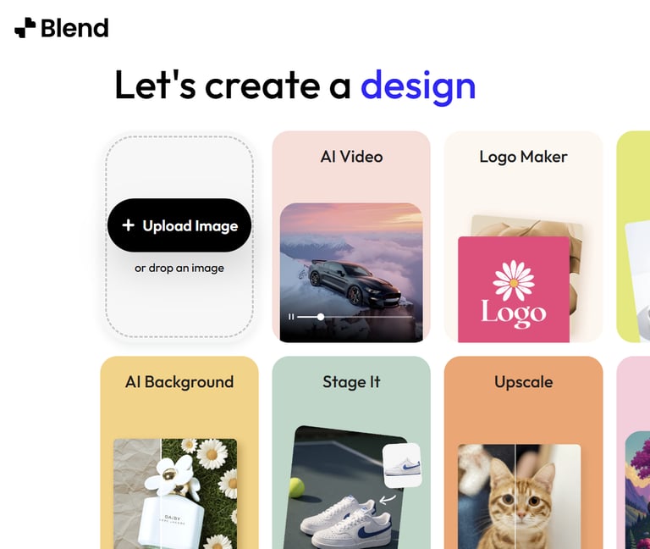Click the pause icon on AI Video preview
The height and width of the screenshot is (549, 650).
[291, 317]
